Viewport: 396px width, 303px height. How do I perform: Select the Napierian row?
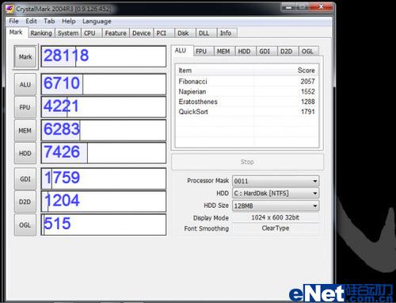pos(246,92)
